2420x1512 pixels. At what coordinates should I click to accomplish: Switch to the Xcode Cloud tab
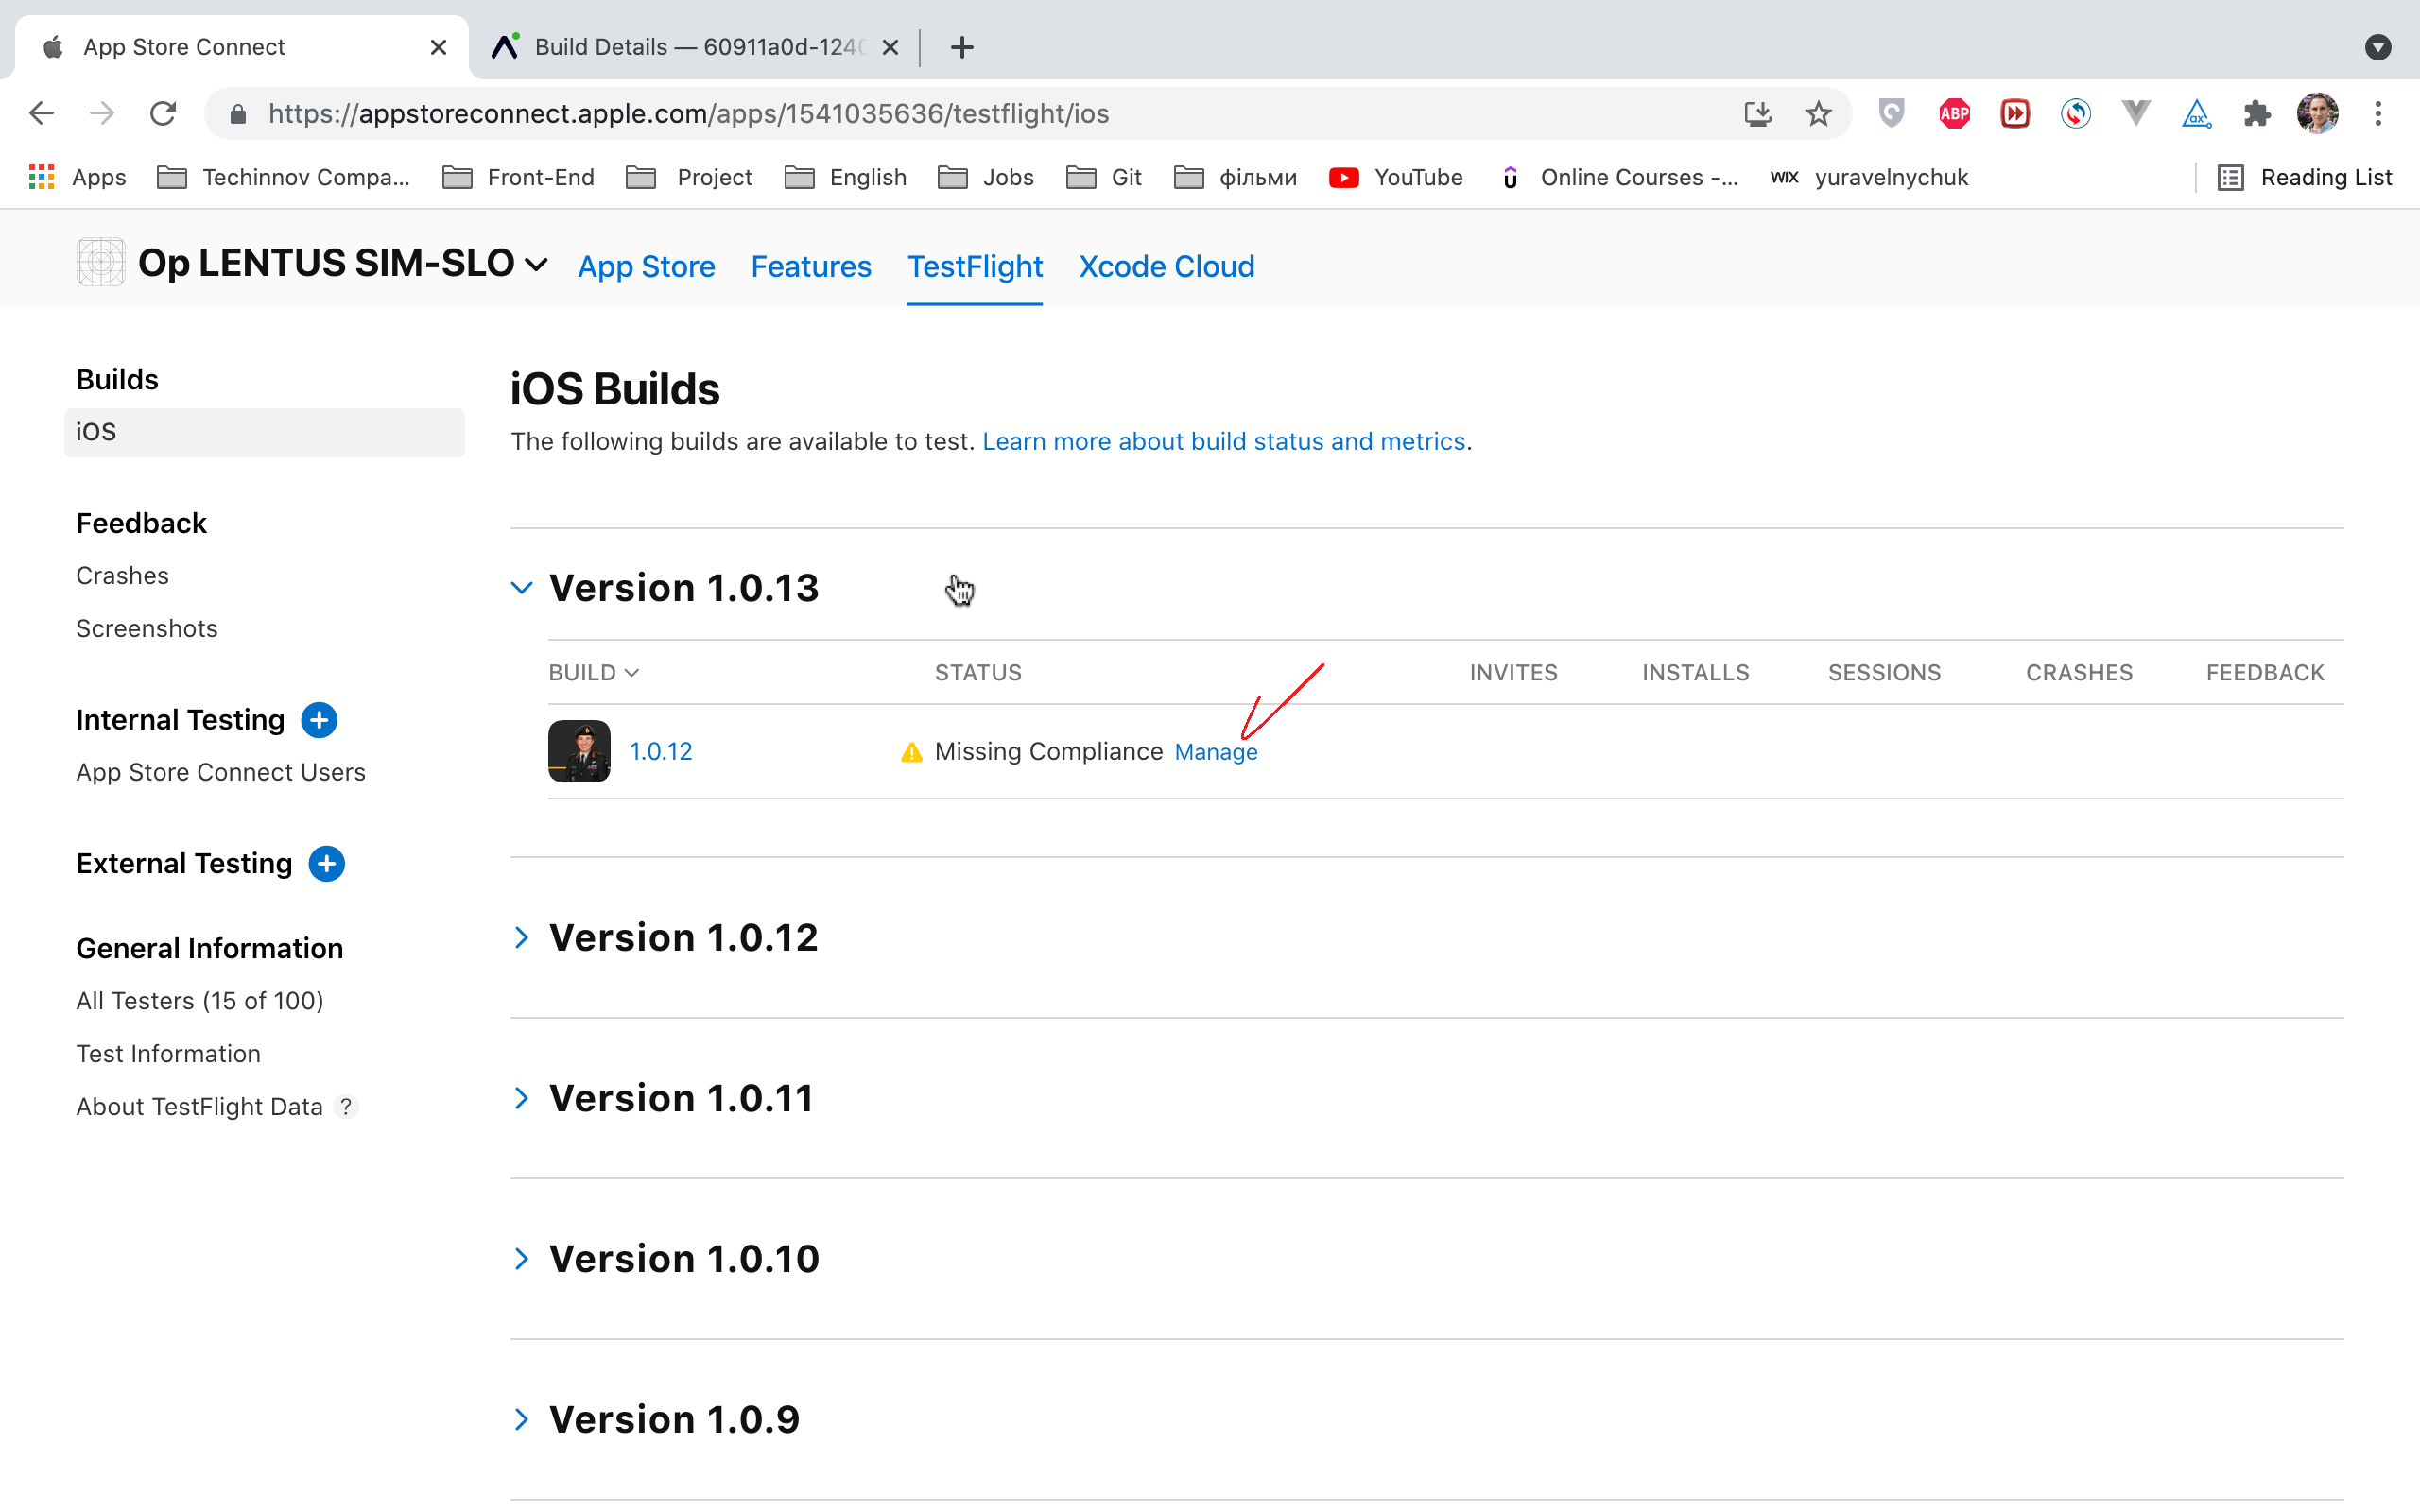pyautogui.click(x=1166, y=267)
